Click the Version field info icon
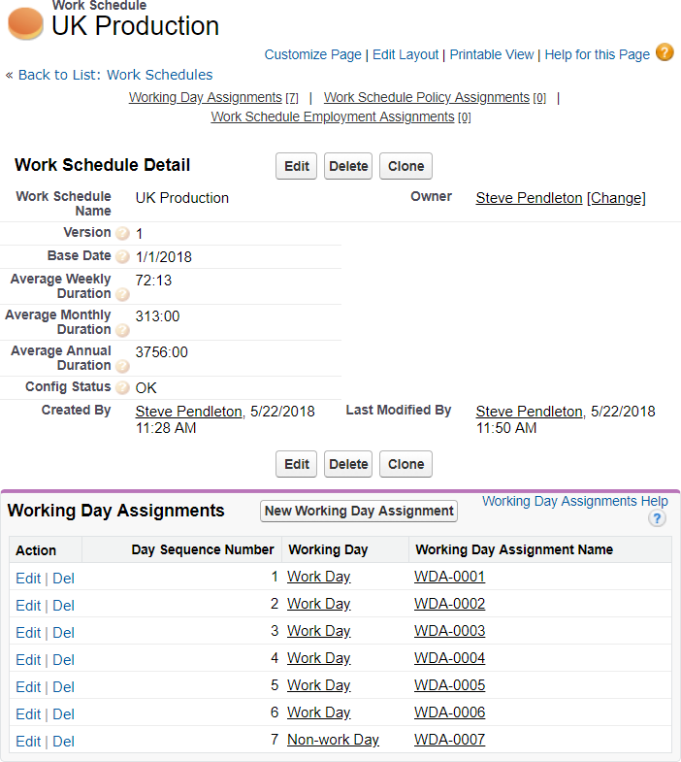The width and height of the screenshot is (681, 762). (x=122, y=234)
